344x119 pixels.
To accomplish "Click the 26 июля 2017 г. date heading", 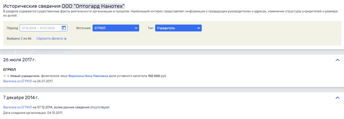I will coord(19,60).
